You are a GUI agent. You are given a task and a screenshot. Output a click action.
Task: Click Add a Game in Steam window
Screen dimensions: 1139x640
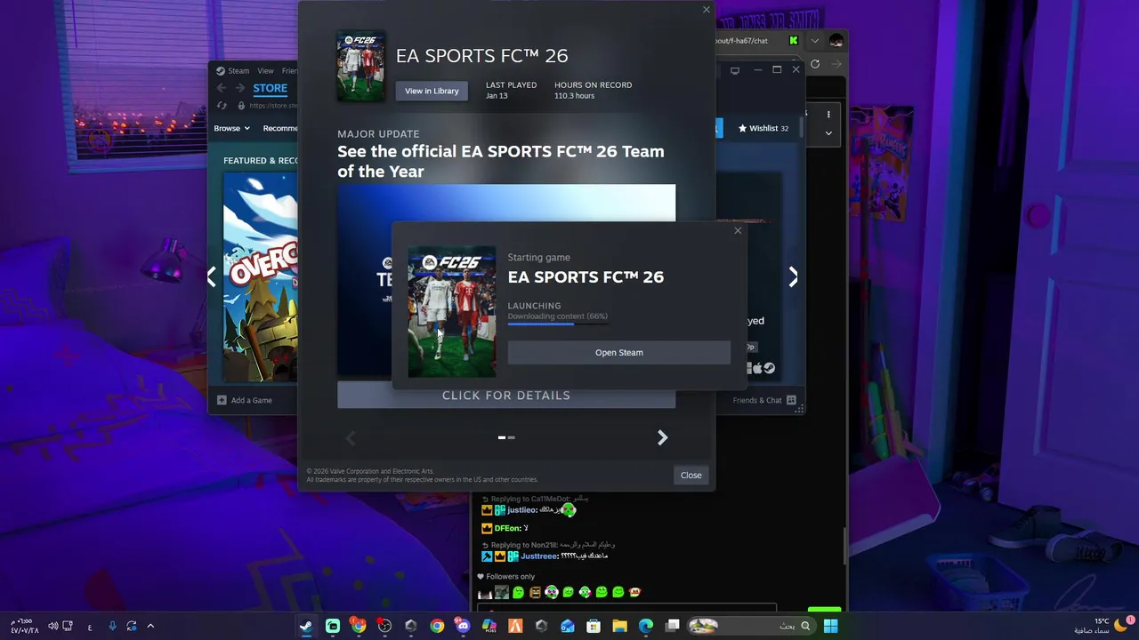tap(245, 400)
